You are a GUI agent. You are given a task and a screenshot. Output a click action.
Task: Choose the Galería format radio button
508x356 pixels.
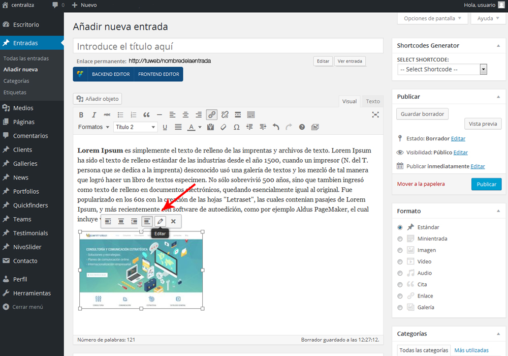pos(400,308)
